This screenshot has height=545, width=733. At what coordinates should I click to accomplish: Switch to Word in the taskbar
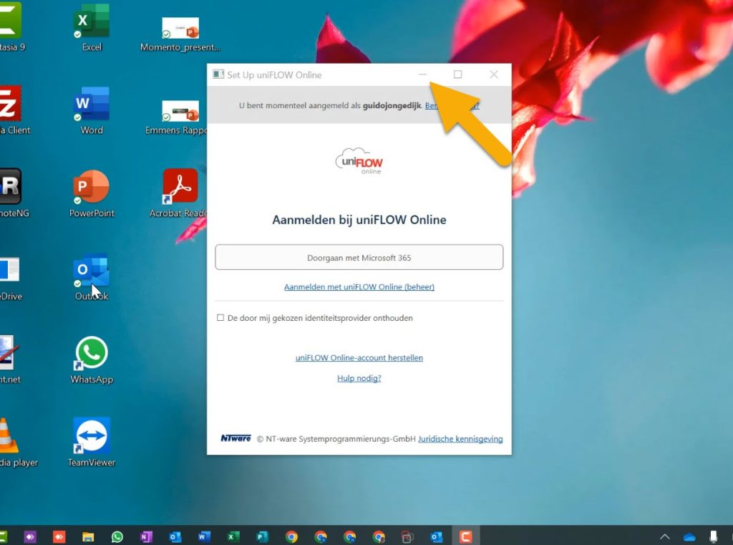[204, 536]
